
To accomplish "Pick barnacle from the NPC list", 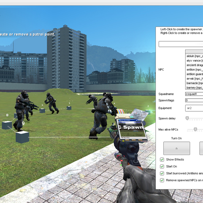I will coord(194,83).
